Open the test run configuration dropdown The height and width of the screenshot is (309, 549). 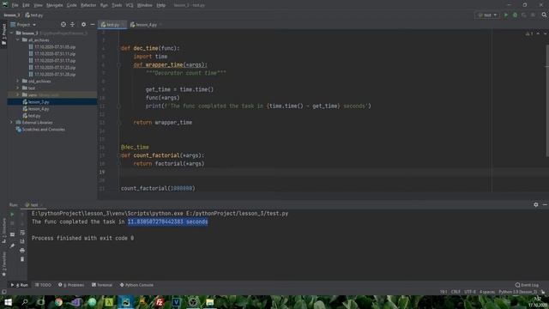(x=487, y=15)
